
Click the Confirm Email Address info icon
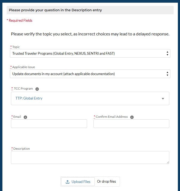(x=132, y=117)
